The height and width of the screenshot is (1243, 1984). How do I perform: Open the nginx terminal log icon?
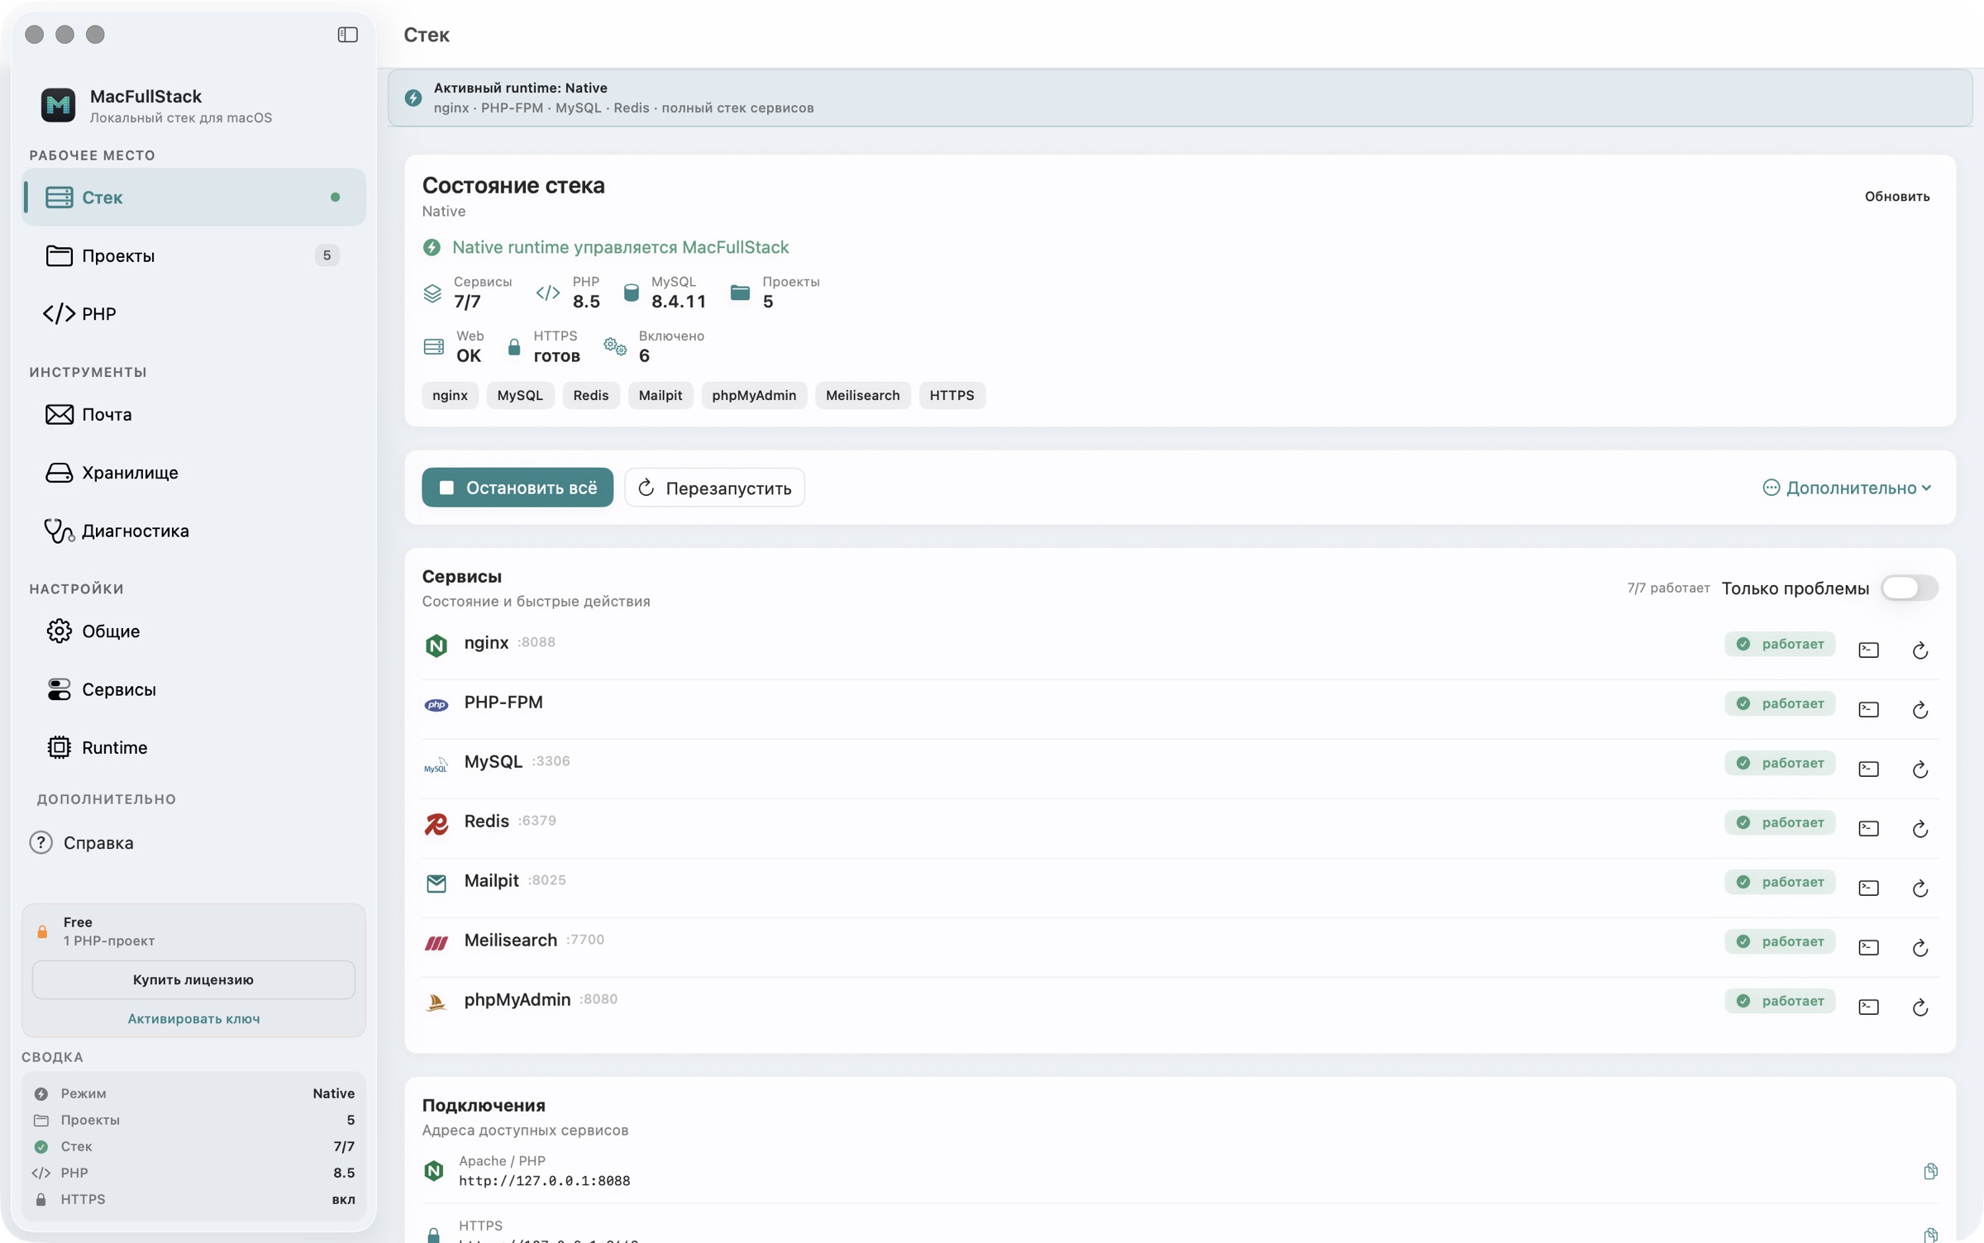point(1868,650)
